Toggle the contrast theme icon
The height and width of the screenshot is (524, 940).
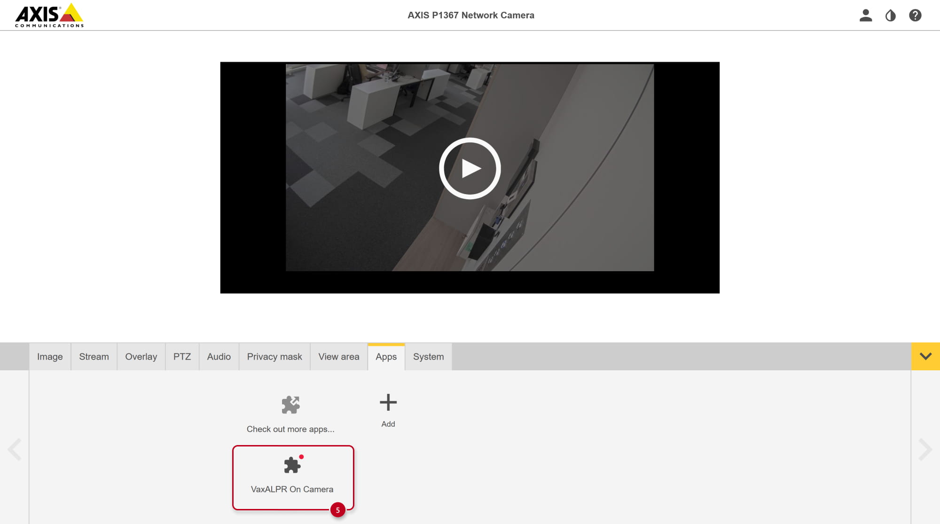pos(890,16)
